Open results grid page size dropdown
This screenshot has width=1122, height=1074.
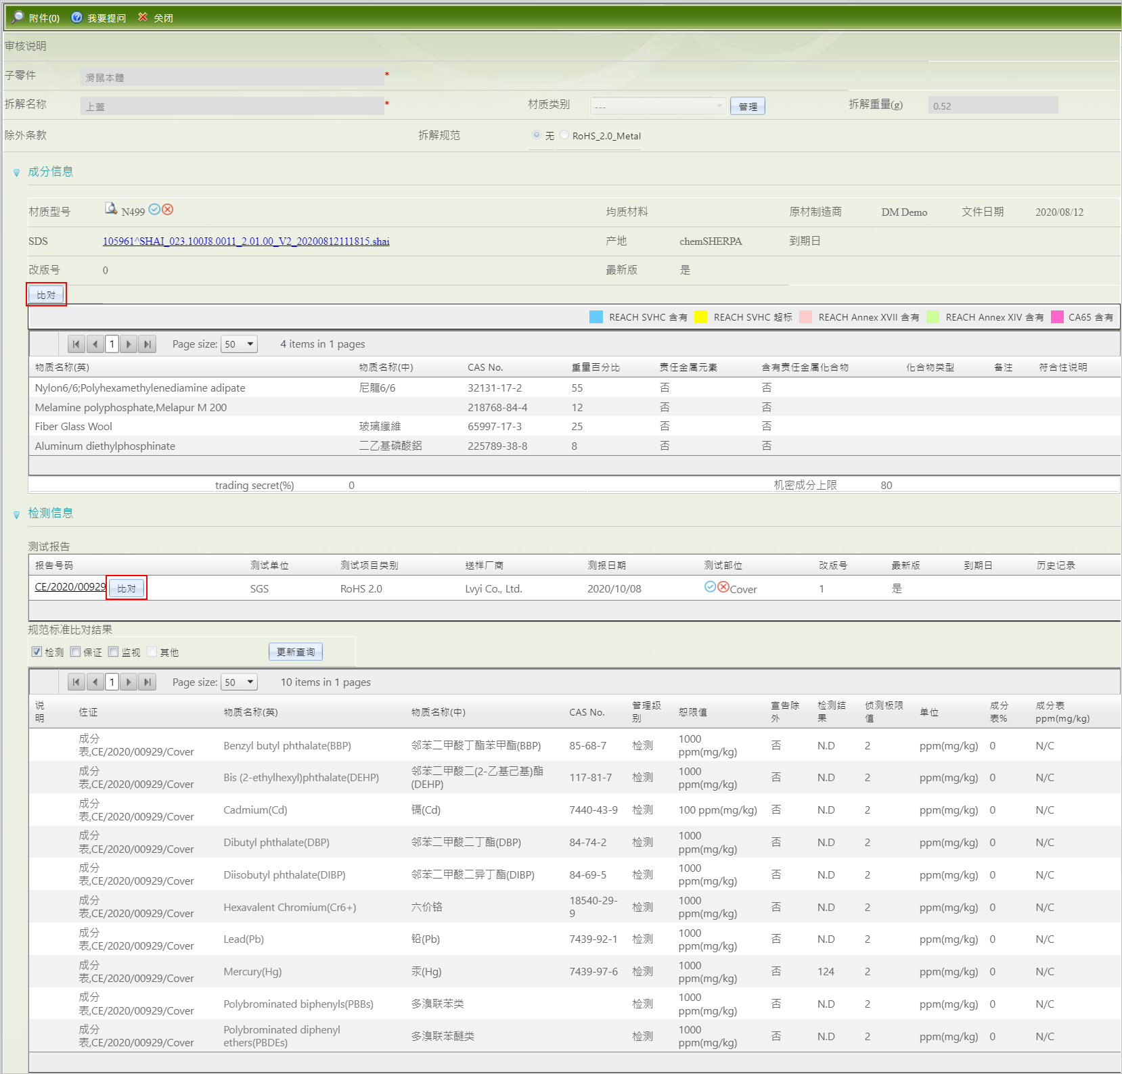[240, 682]
